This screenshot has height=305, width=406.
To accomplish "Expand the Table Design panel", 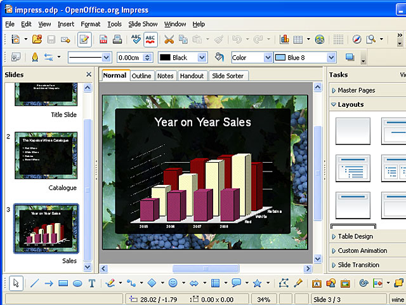I will (x=355, y=236).
